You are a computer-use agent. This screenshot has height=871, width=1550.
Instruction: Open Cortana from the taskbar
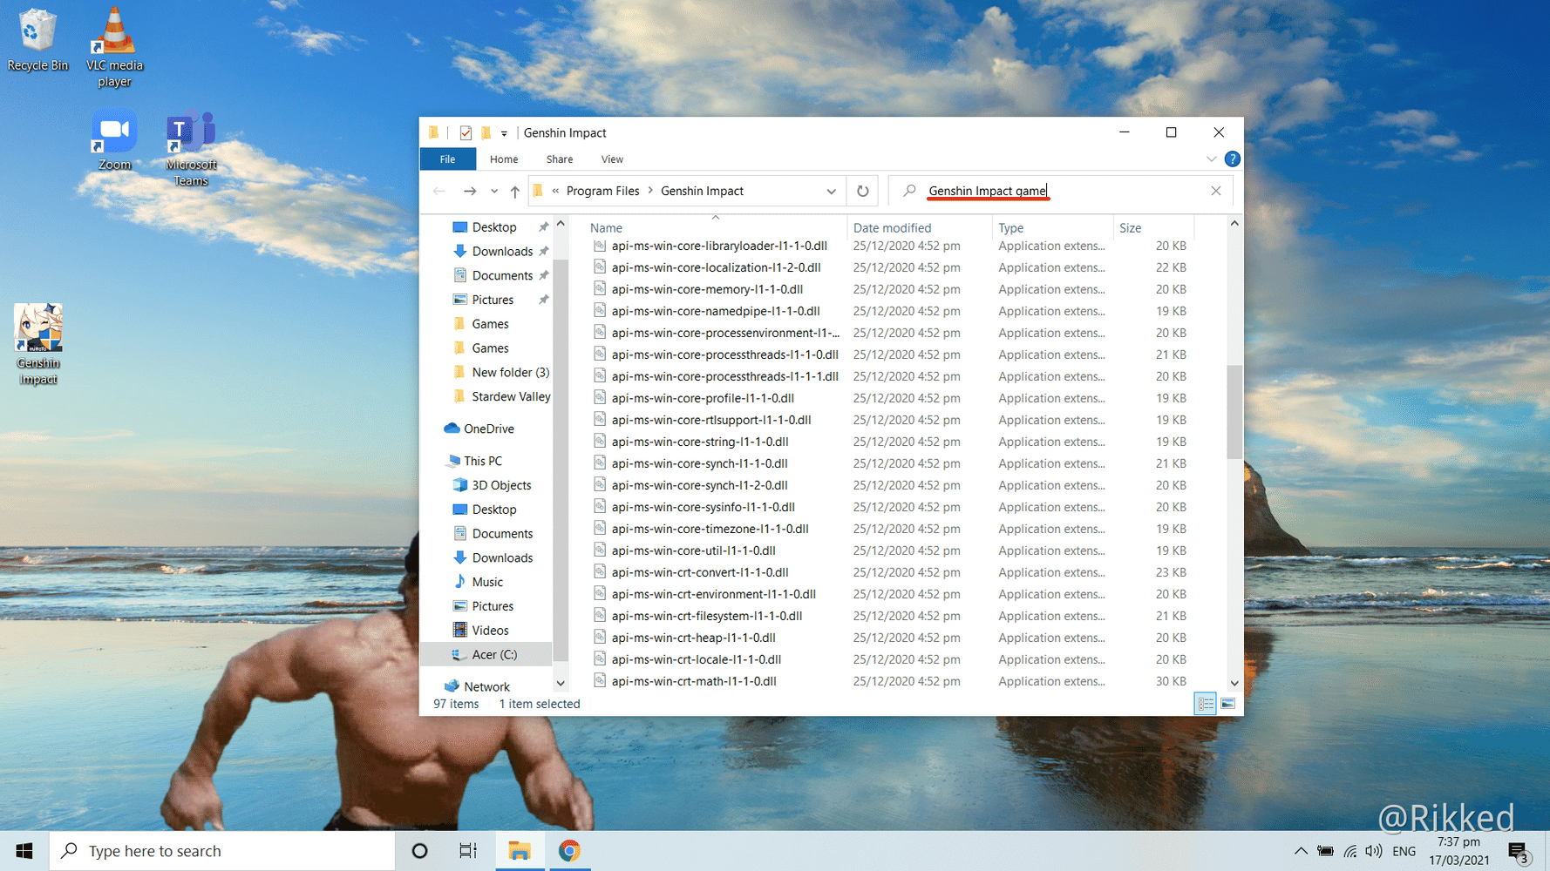click(419, 851)
